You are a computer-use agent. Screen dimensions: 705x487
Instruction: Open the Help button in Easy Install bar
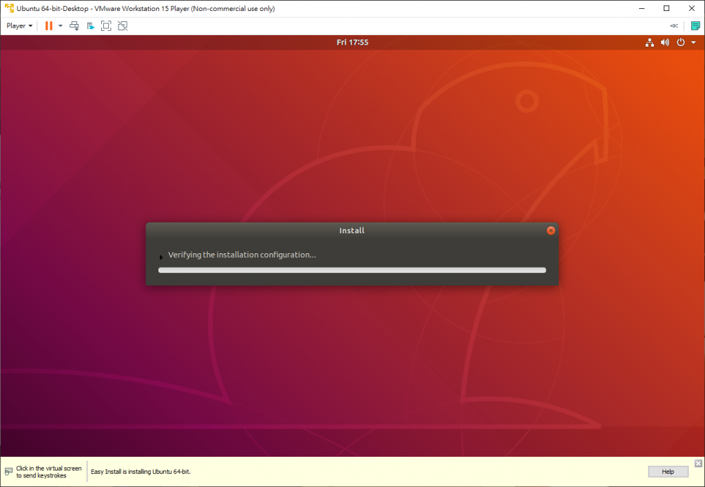[668, 472]
